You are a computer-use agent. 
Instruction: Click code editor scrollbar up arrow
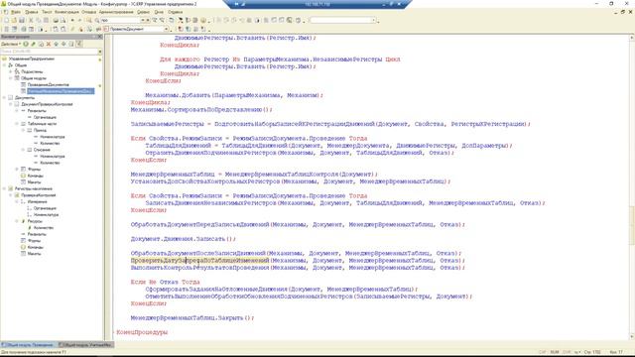(x=631, y=38)
